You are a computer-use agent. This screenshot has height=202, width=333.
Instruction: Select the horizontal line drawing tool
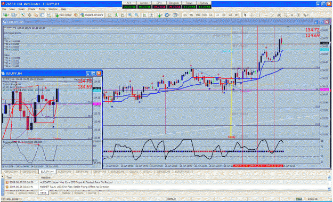coord(266,15)
